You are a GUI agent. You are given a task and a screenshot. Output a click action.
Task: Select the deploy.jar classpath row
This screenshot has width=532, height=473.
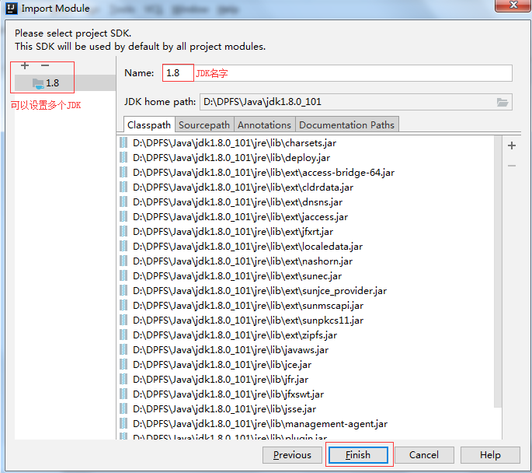point(305,158)
